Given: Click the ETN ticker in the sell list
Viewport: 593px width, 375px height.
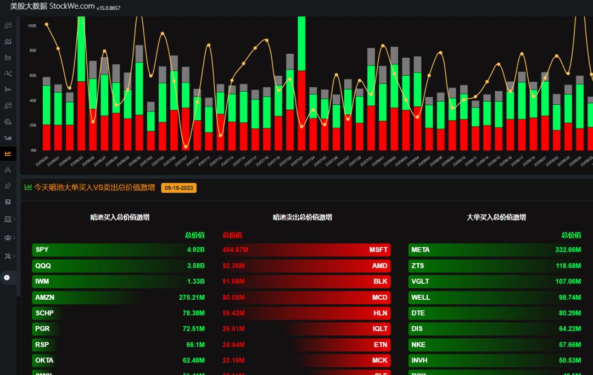Looking at the screenshot, I should point(381,345).
